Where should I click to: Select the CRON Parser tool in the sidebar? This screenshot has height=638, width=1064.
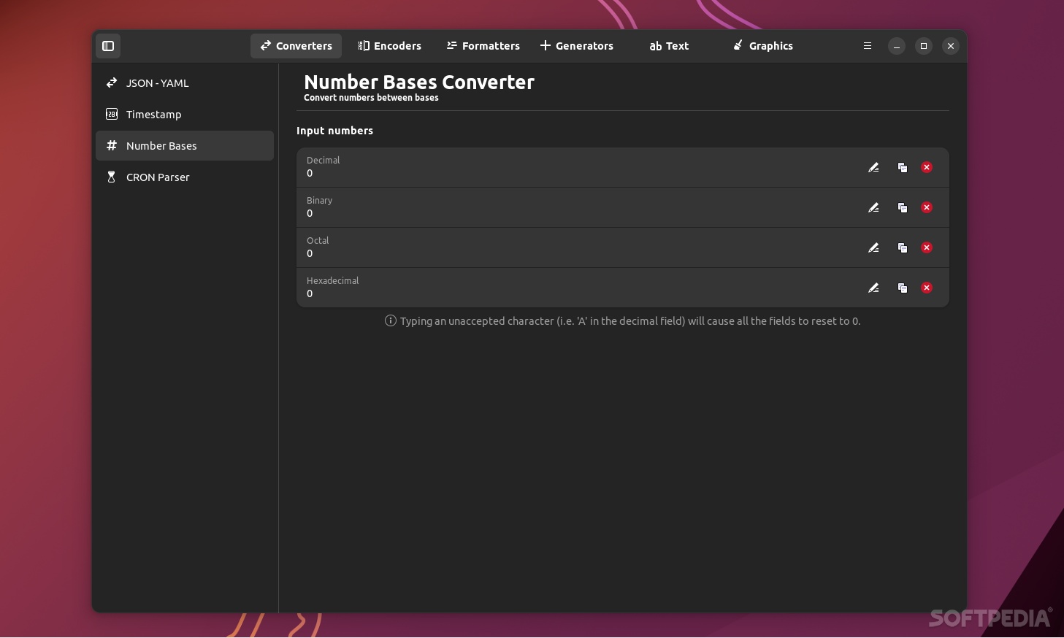click(x=158, y=177)
